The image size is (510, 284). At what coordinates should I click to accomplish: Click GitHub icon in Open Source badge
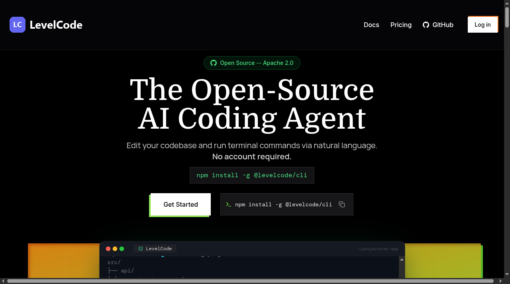[214, 63]
